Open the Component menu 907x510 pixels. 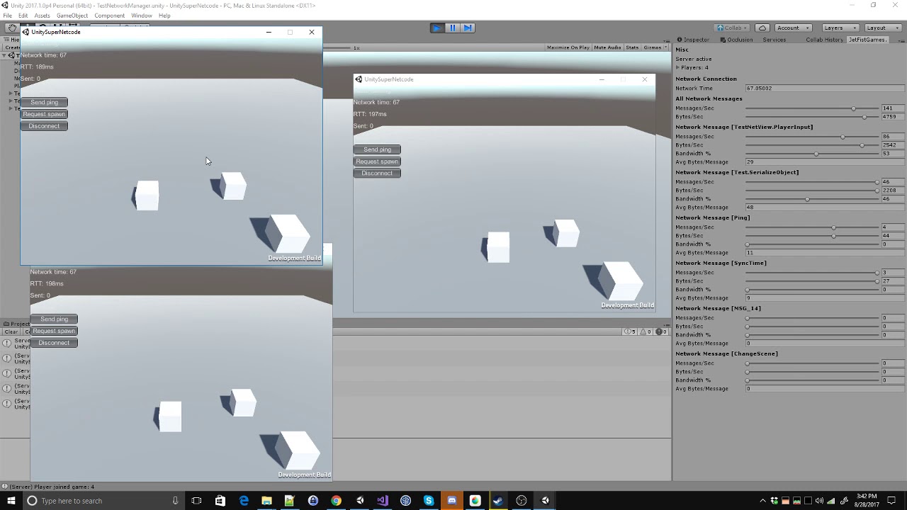(109, 16)
